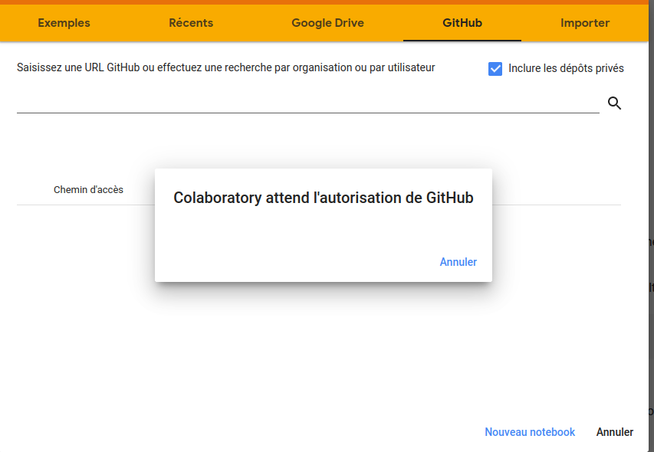
Task: Open the Importer tab
Action: tap(585, 23)
